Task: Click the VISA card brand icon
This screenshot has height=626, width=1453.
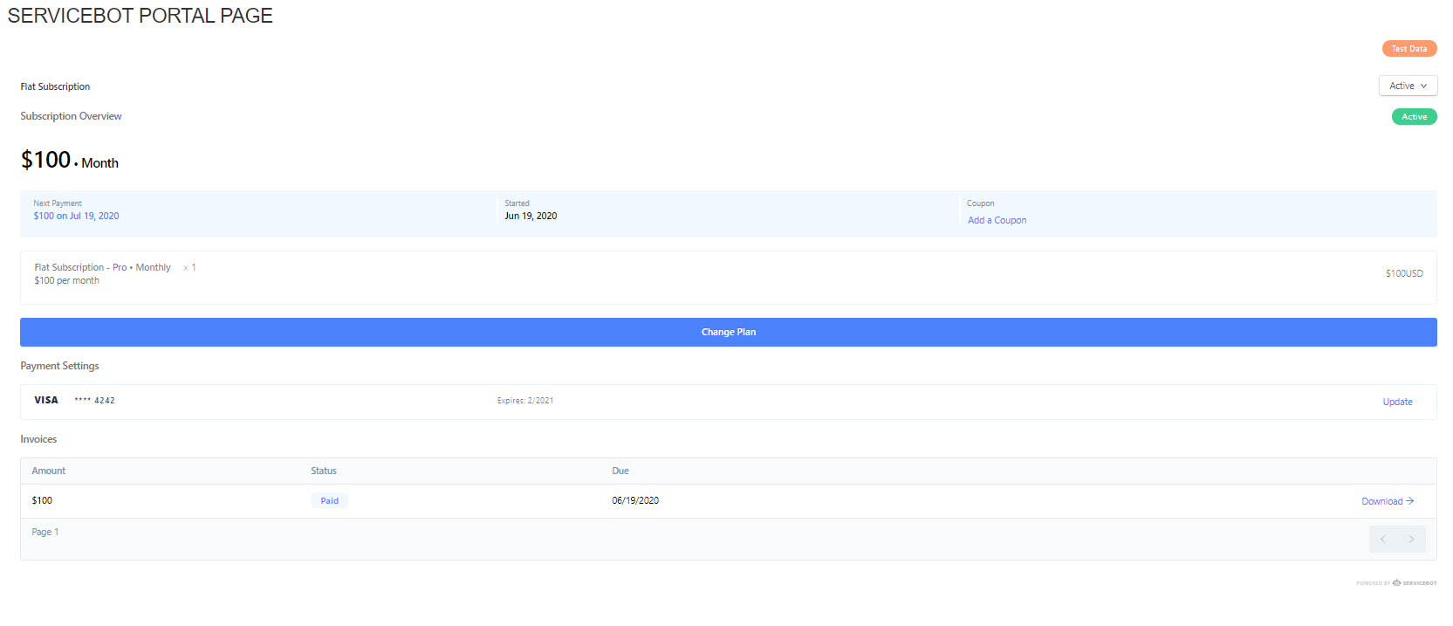Action: pos(46,400)
